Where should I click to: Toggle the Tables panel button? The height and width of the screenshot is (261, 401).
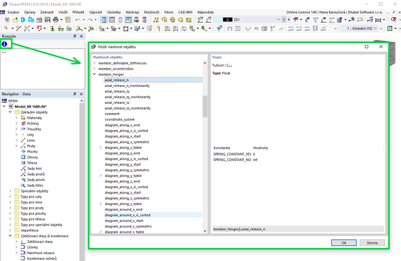112,20
